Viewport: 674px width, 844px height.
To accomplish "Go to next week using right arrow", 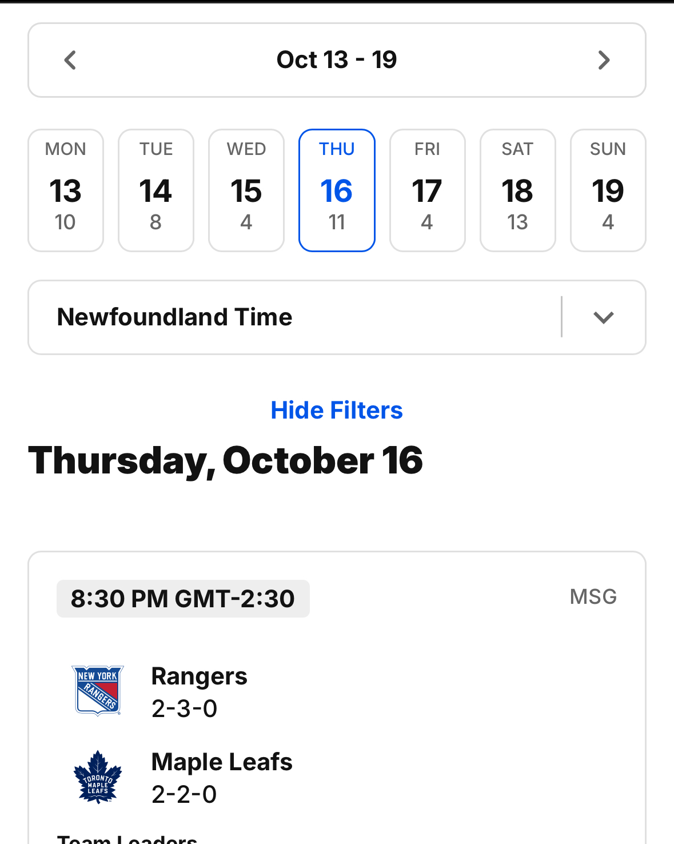I will pos(604,60).
